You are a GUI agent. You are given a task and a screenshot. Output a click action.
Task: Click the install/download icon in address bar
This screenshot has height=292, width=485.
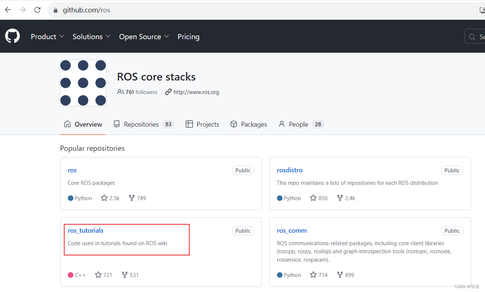[482, 10]
